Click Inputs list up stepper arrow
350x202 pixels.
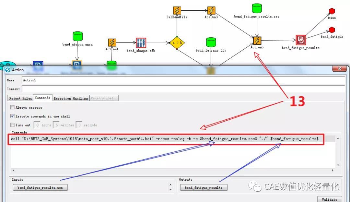click(x=170, y=185)
